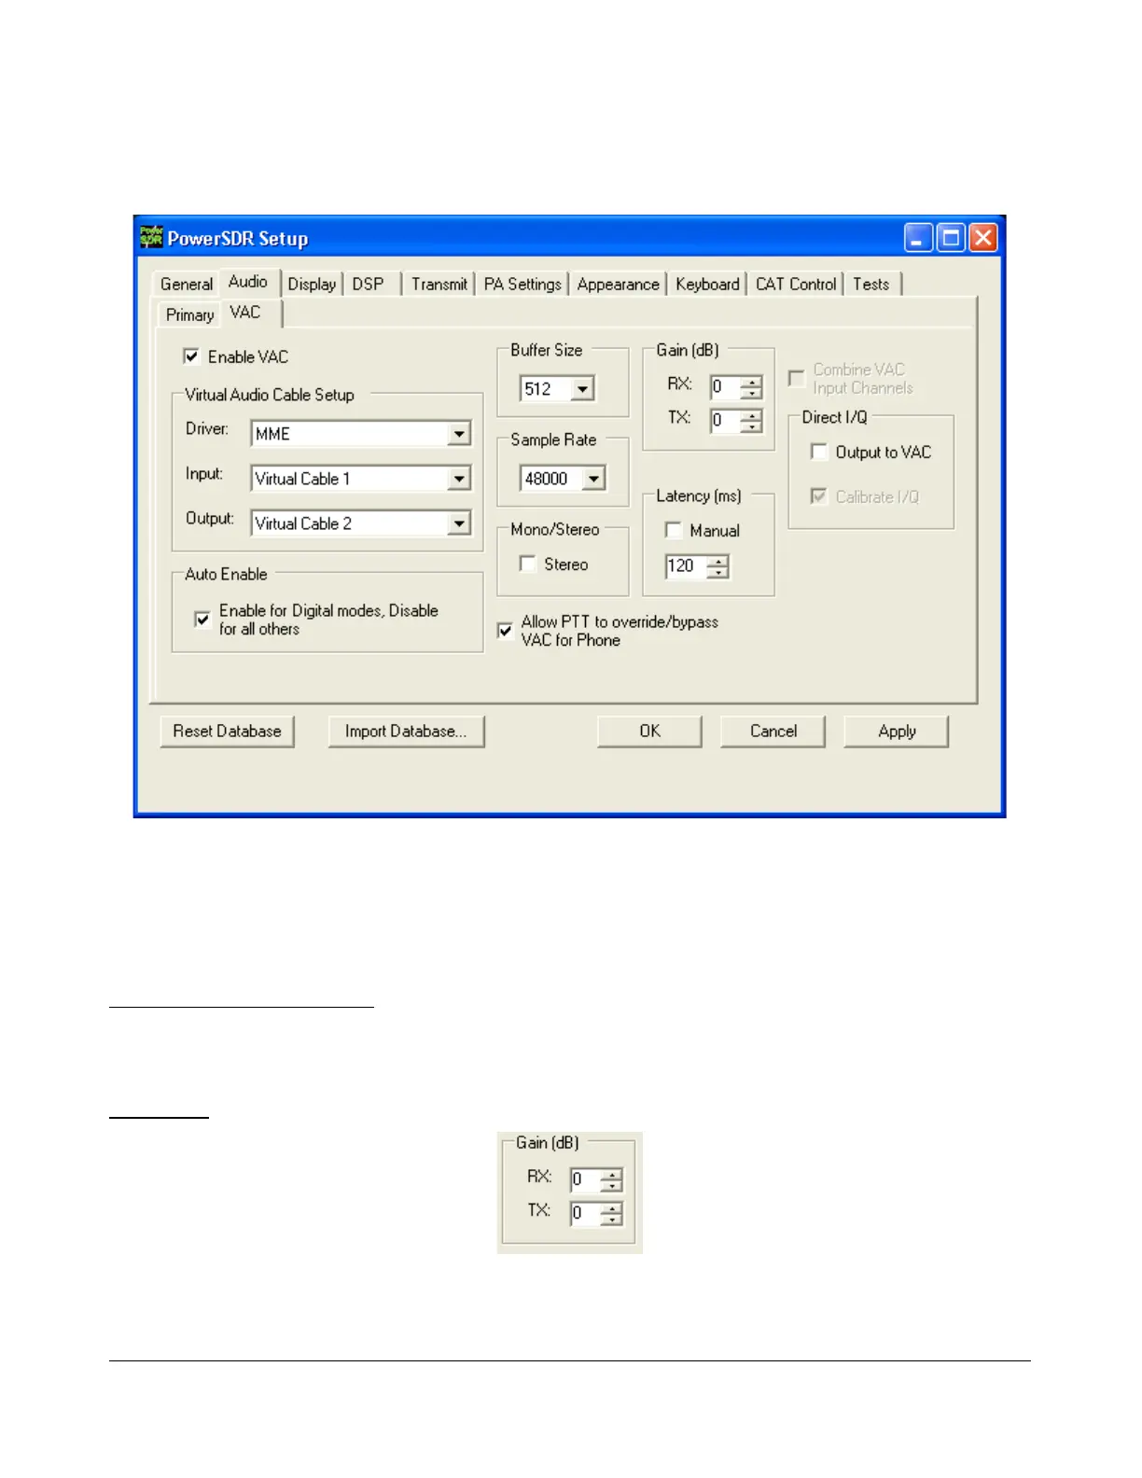Screen dimensions: 1142x1478
Task: Click the Cancel button
Action: 773,732
